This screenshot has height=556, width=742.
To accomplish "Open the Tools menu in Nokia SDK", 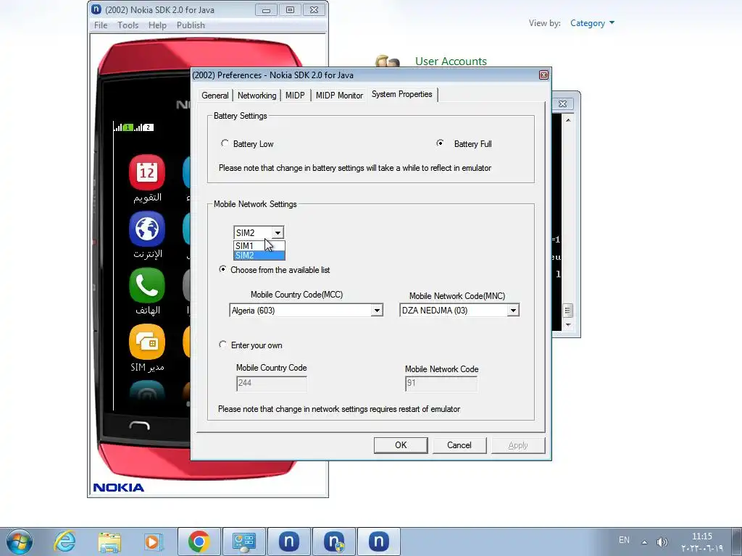I will point(128,25).
